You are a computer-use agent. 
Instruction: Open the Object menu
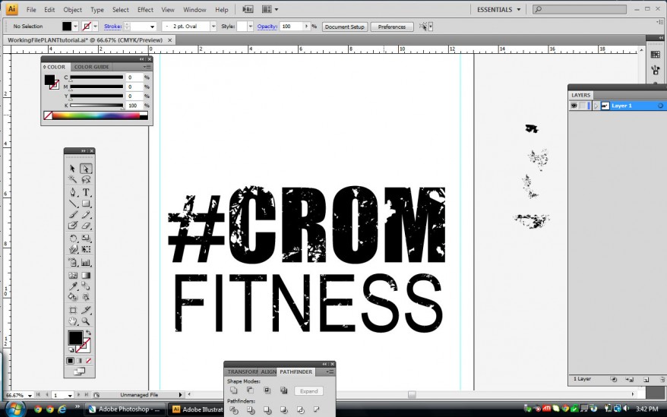tap(73, 9)
